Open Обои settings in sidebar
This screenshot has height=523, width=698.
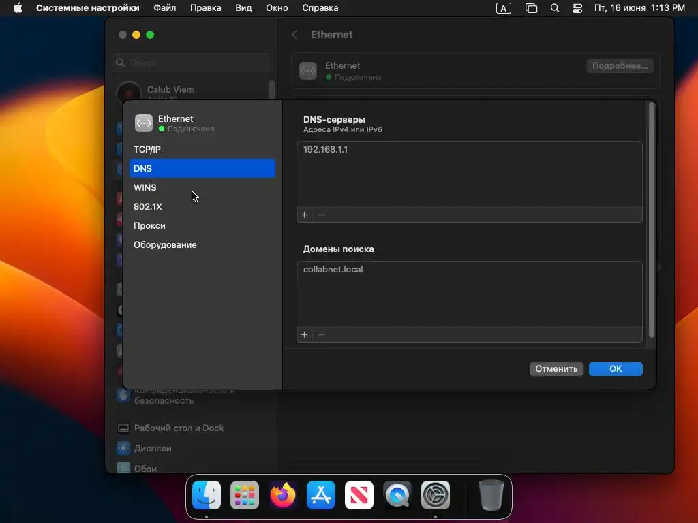(x=146, y=469)
